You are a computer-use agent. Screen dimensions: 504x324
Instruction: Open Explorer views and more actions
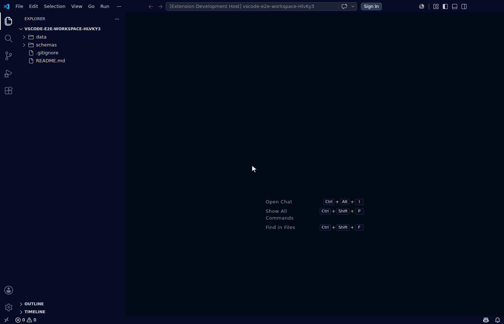[x=117, y=19]
